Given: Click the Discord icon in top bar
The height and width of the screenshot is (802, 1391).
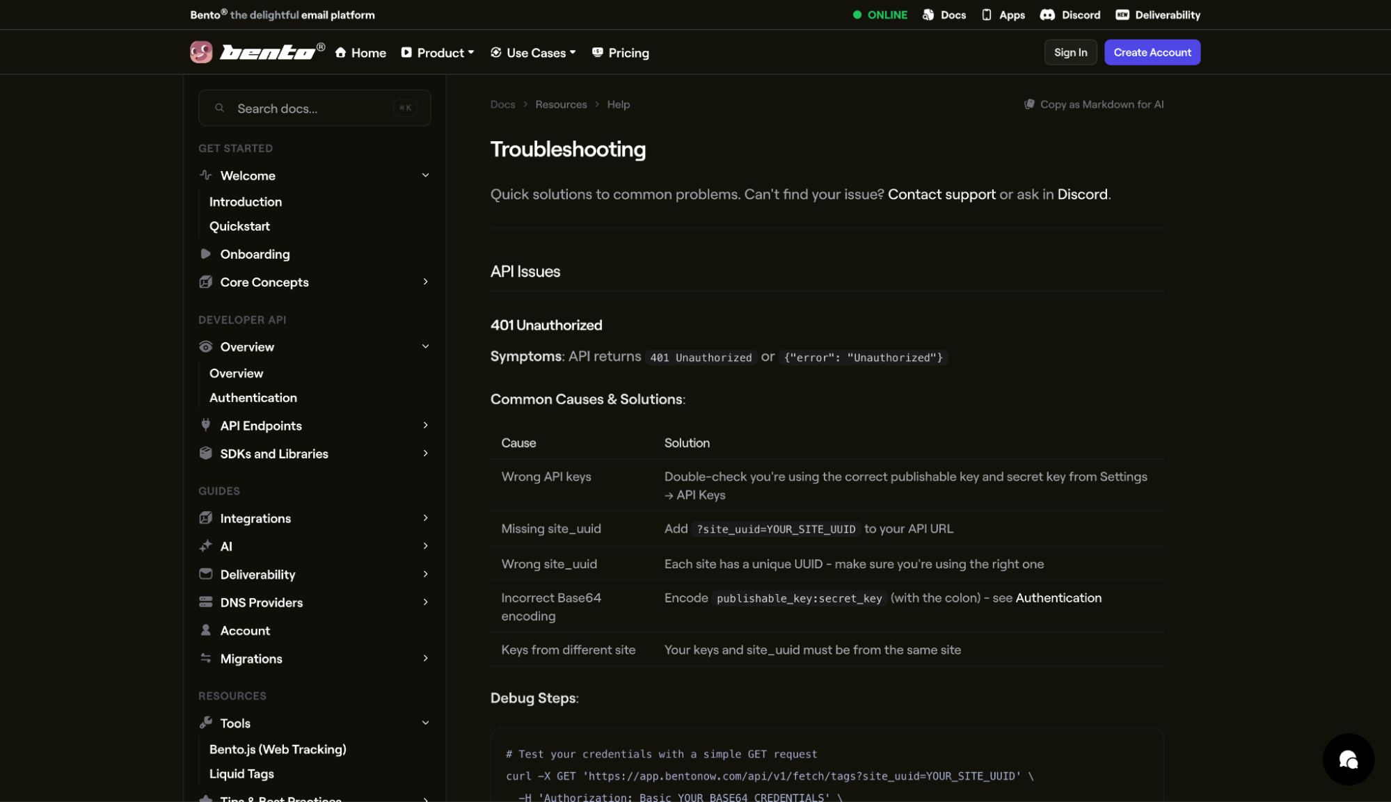Looking at the screenshot, I should [1047, 15].
